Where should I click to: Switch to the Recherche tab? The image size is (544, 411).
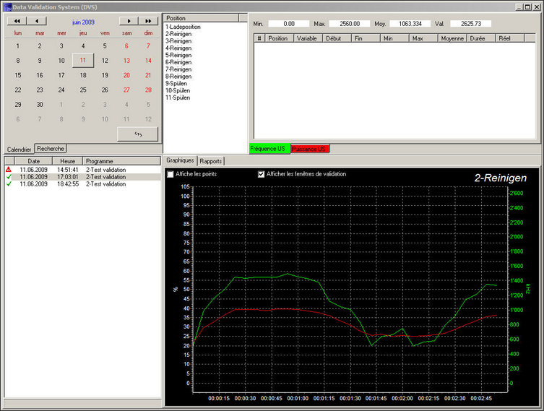[x=51, y=149]
